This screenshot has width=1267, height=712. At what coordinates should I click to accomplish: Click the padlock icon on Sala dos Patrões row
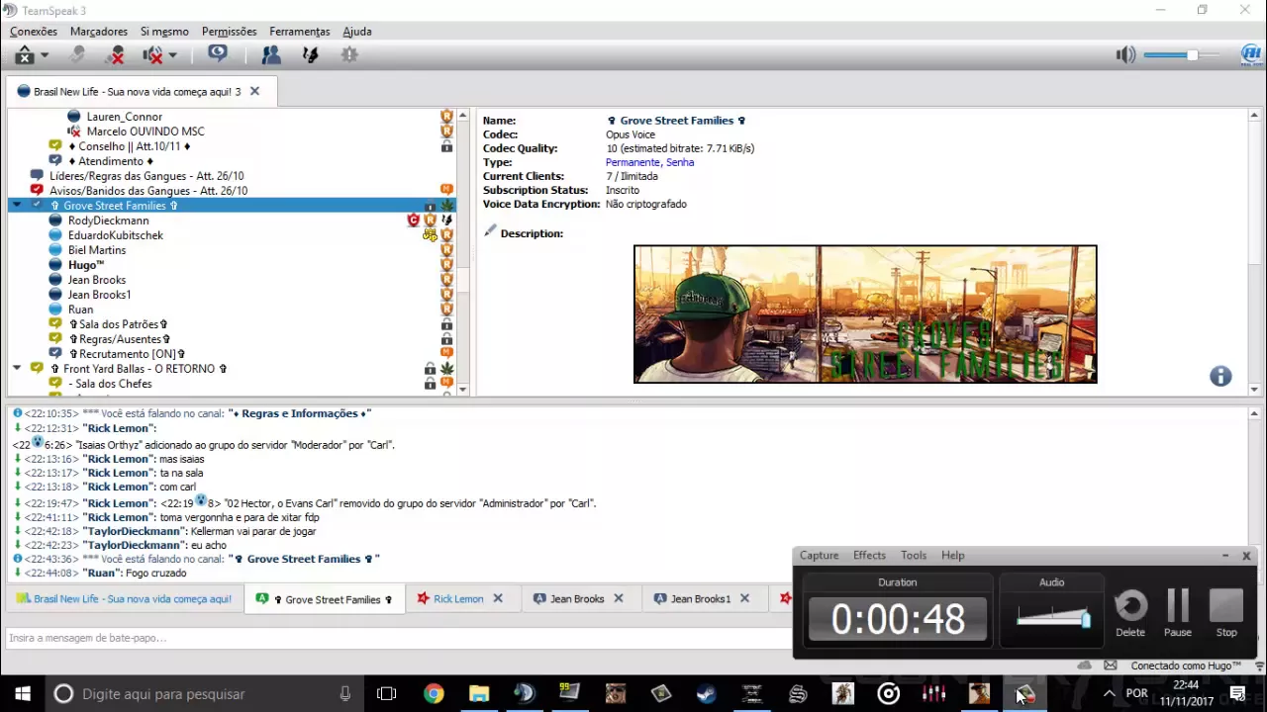point(446,324)
